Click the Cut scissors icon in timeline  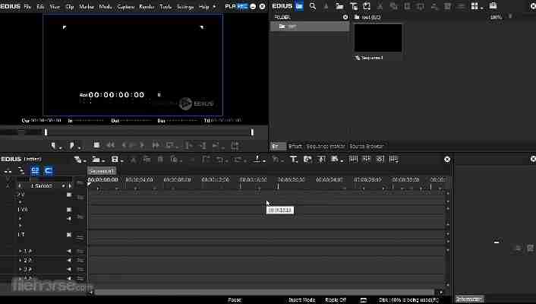coord(134,160)
